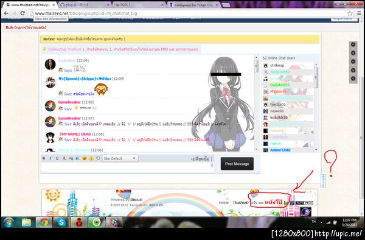Click the bookmark star in address bar
The width and height of the screenshot is (365, 240).
point(350,13)
